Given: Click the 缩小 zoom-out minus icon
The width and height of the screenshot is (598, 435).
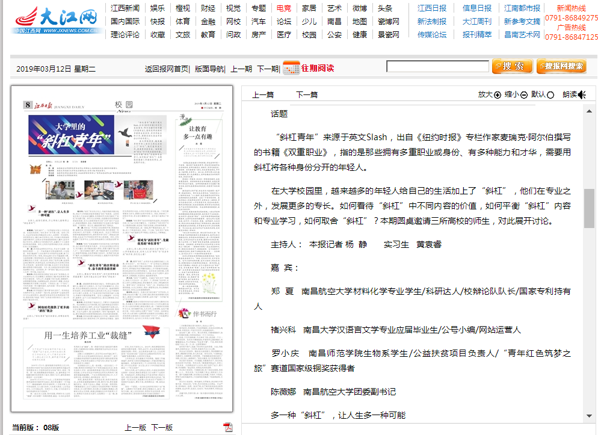Looking at the screenshot, I should [x=524, y=95].
